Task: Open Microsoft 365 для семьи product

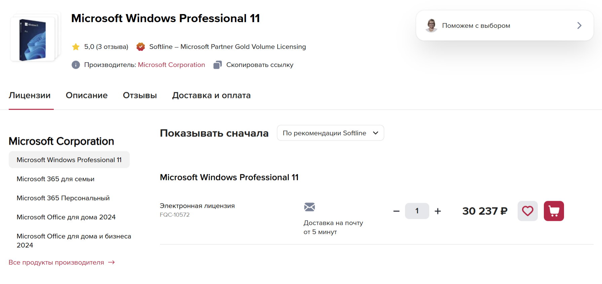Action: point(55,179)
